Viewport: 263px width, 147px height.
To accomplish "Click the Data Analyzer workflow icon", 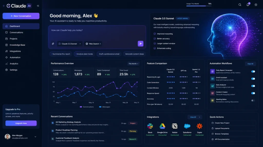I will tap(212, 86).
